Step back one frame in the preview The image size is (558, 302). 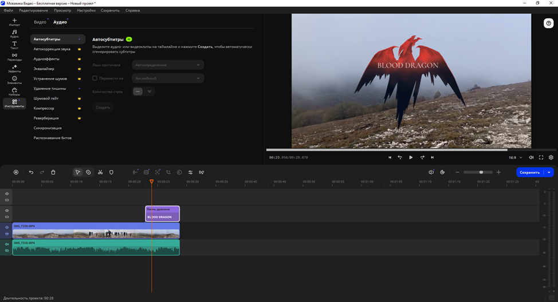pyautogui.click(x=400, y=157)
